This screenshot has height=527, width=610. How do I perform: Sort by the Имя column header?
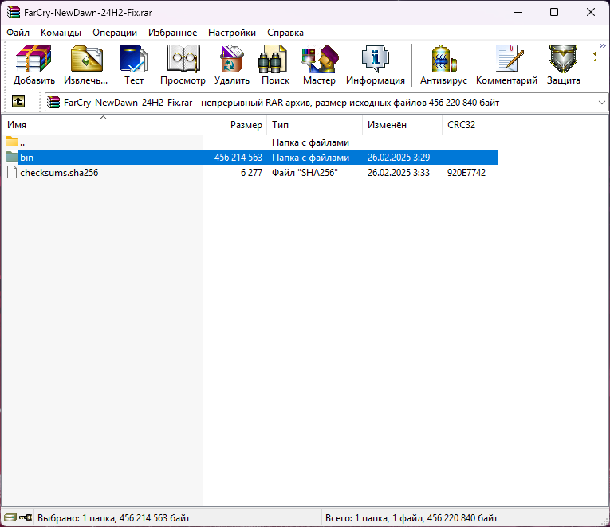coord(102,125)
